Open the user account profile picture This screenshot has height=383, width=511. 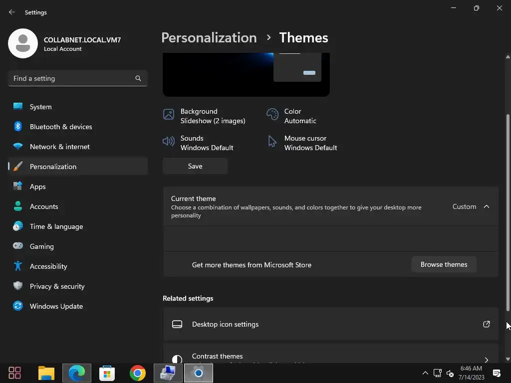tap(23, 43)
